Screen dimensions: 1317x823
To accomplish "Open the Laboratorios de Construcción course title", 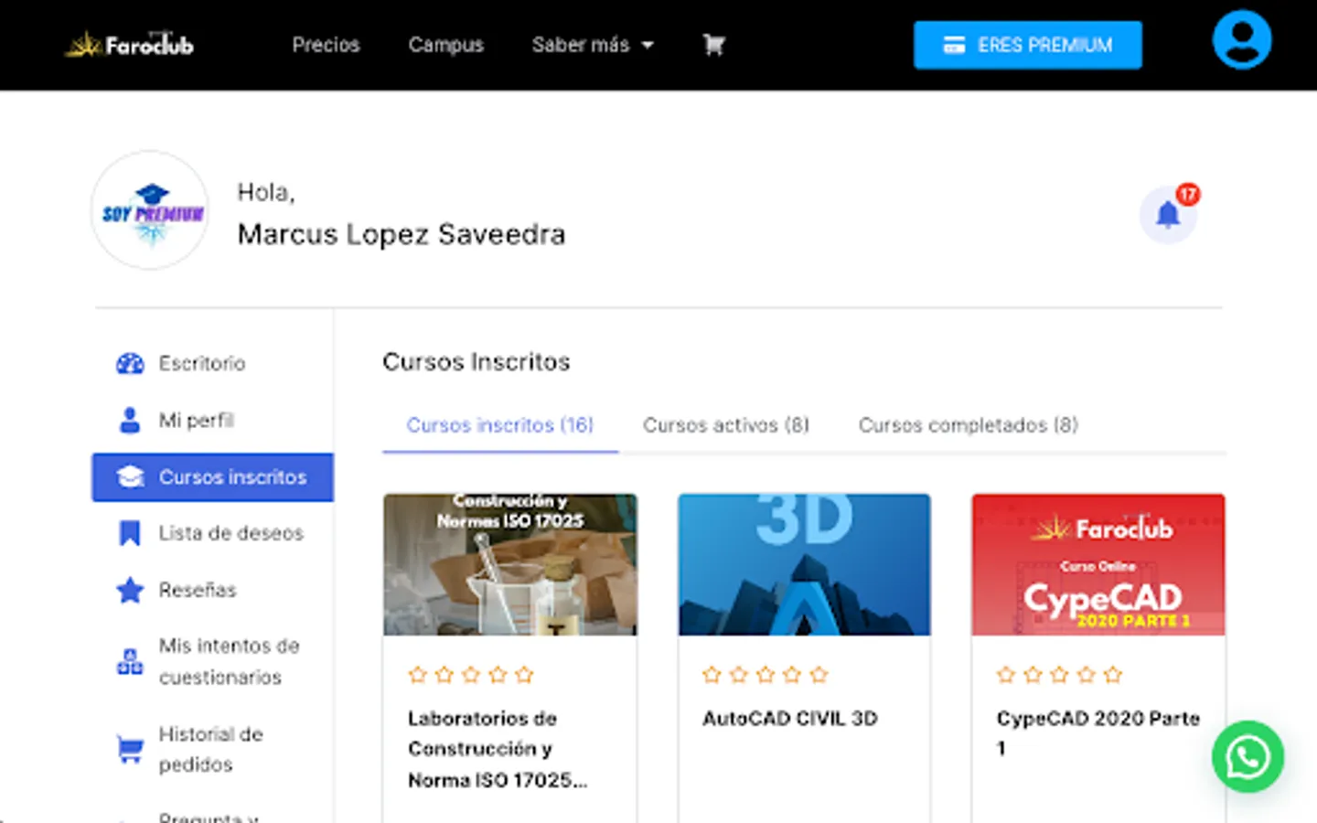I will point(497,749).
